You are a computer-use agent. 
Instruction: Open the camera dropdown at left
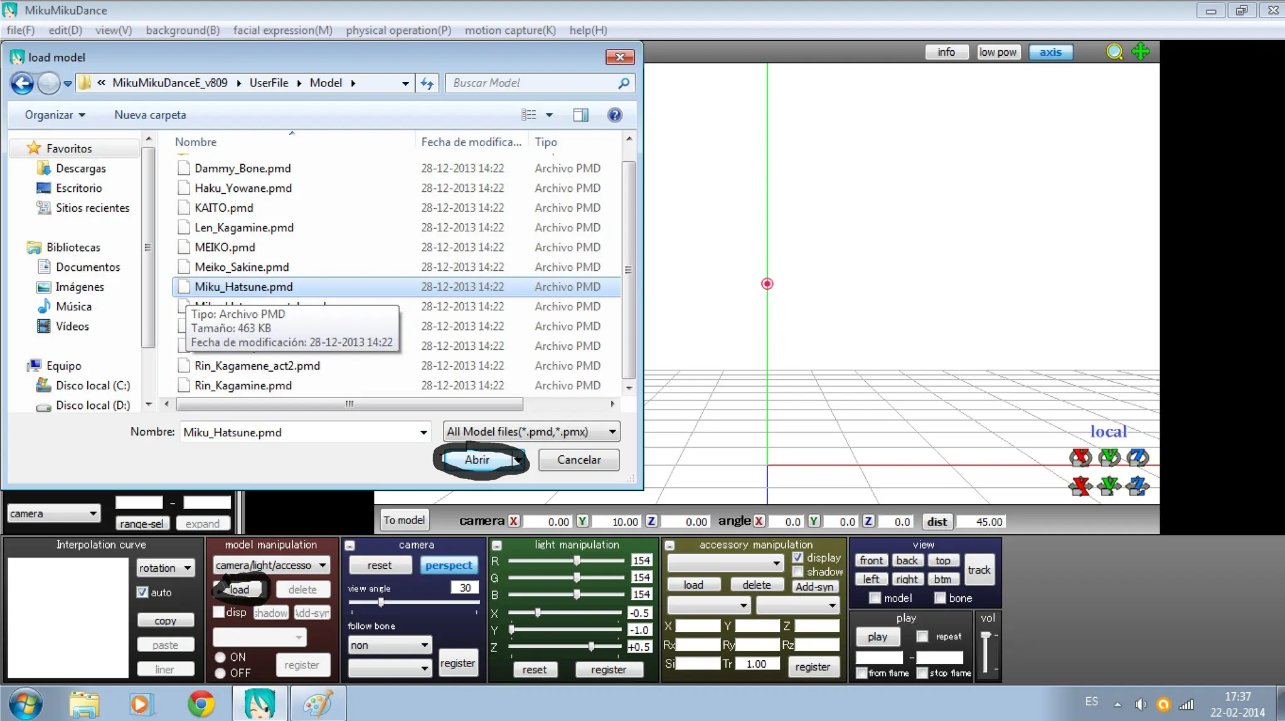[54, 513]
